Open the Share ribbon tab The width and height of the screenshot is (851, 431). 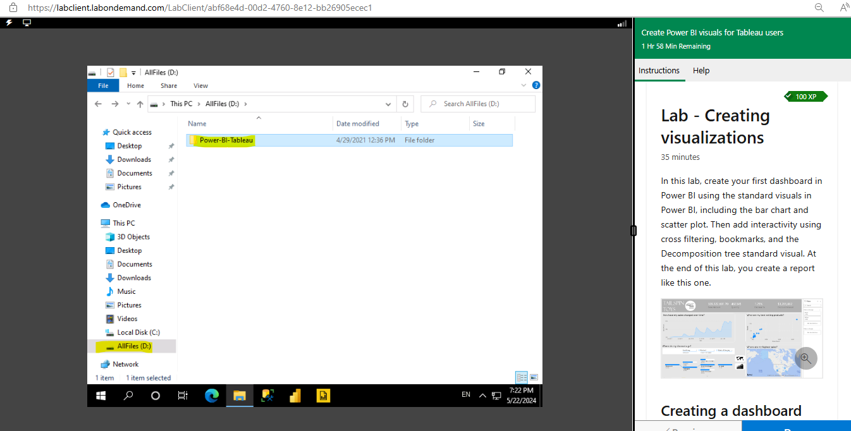tap(169, 85)
